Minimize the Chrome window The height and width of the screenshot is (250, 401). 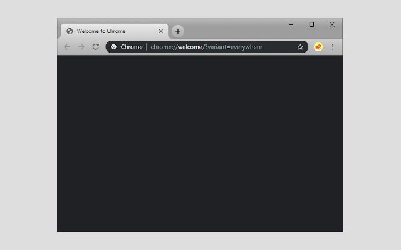[291, 24]
